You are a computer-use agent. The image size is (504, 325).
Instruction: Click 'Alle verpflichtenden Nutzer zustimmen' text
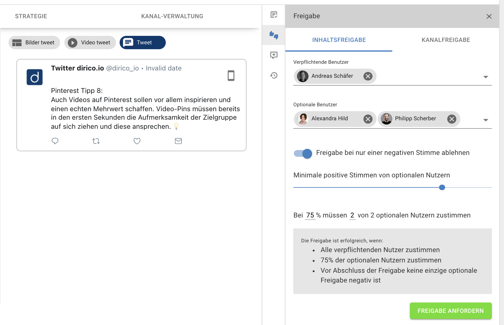point(380,250)
